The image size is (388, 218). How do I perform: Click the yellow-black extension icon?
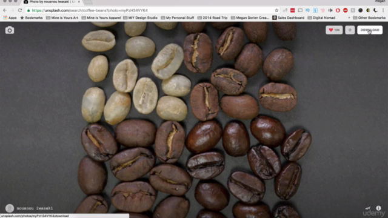click(x=368, y=10)
